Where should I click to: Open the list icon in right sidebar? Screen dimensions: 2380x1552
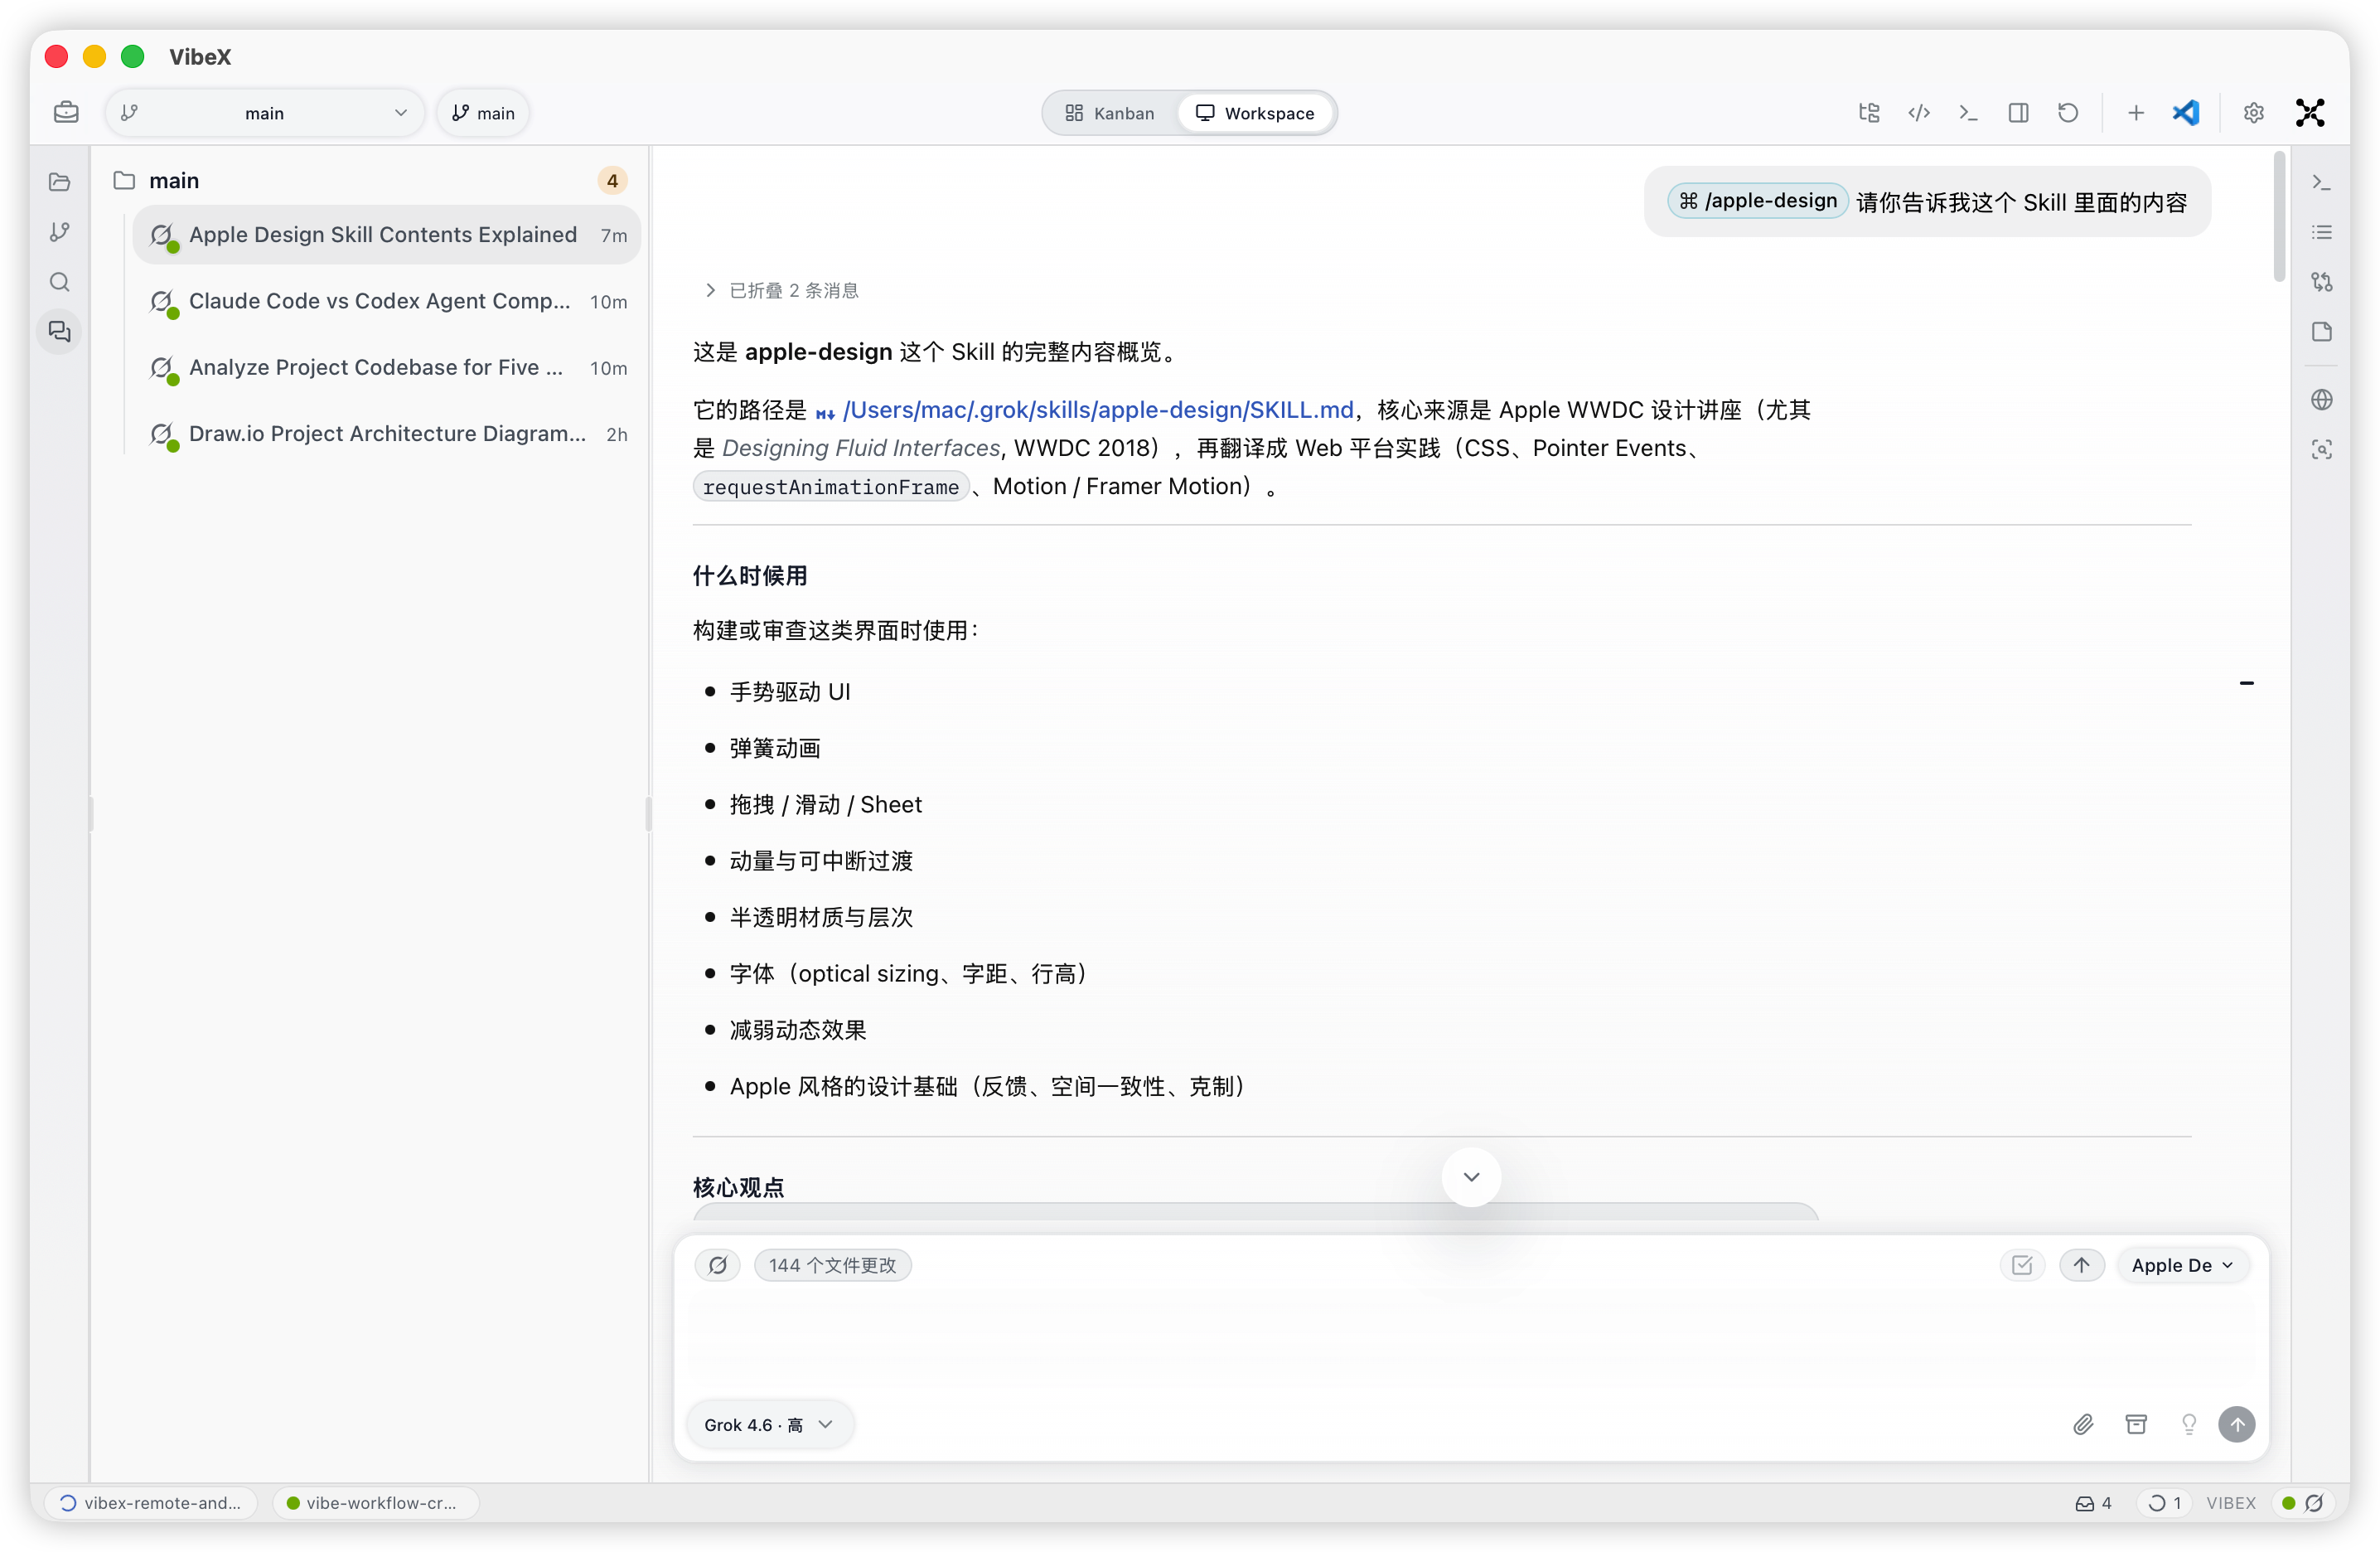2321,232
